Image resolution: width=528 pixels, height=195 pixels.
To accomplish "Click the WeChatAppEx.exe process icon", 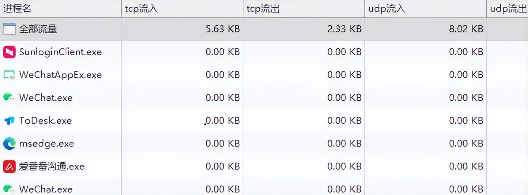I will [x=9, y=75].
